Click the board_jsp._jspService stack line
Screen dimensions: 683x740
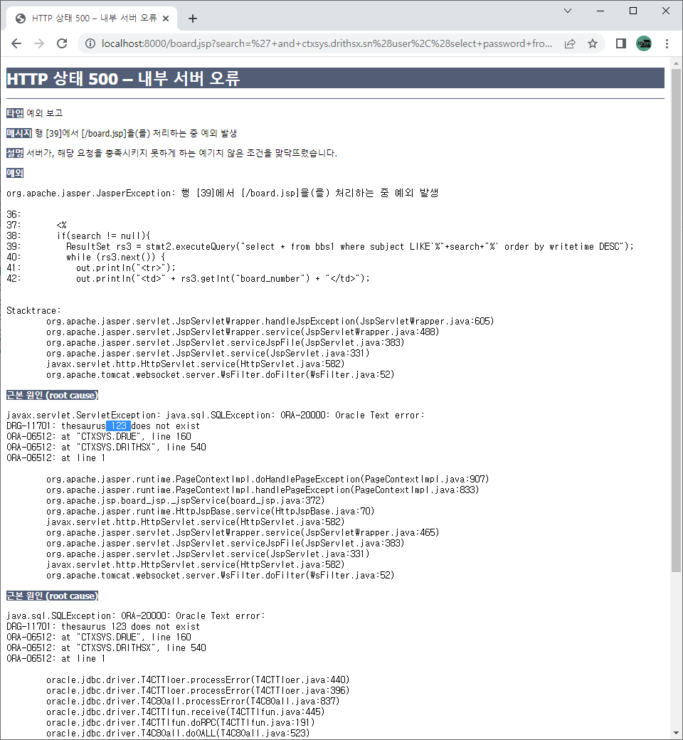tap(186, 501)
